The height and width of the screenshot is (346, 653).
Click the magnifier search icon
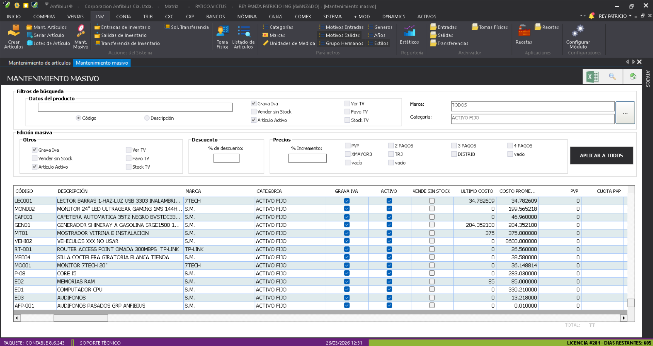[x=612, y=77]
